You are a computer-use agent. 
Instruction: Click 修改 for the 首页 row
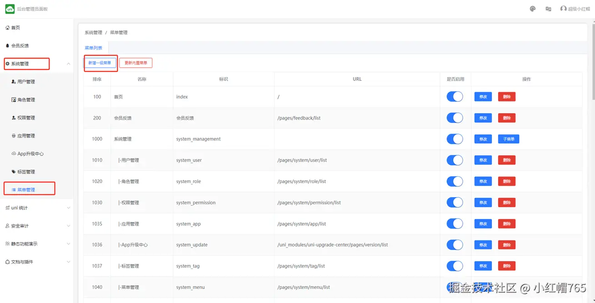coord(483,97)
